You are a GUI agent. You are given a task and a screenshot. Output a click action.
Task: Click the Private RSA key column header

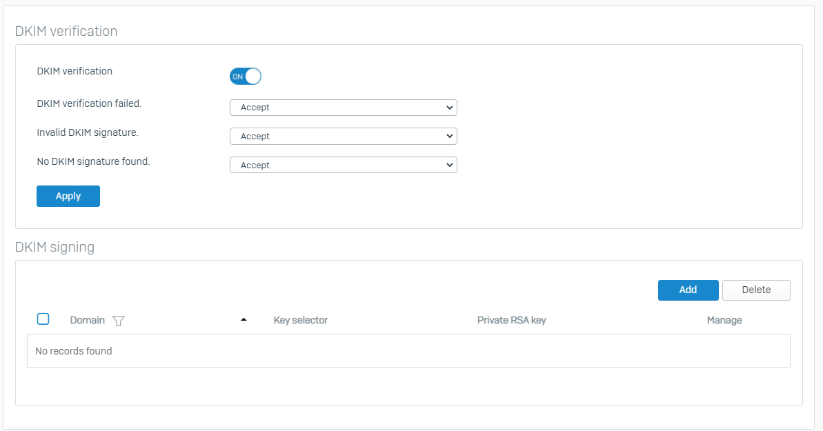[511, 320]
